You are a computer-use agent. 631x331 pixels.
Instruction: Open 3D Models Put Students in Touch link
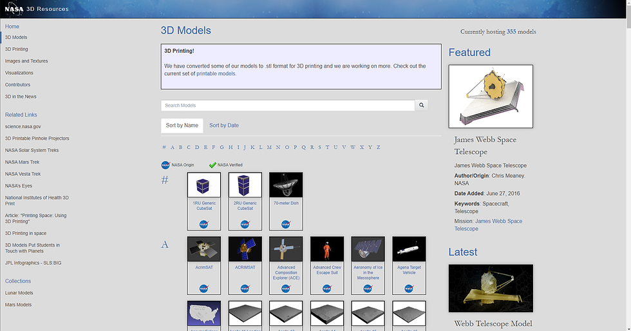[x=32, y=248]
